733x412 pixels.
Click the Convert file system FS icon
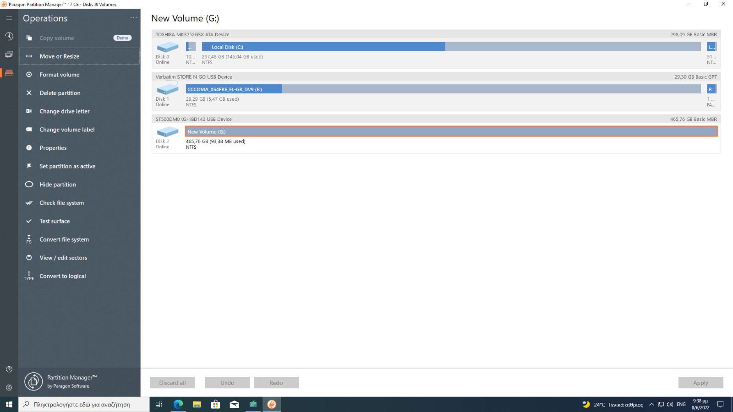pyautogui.click(x=29, y=239)
